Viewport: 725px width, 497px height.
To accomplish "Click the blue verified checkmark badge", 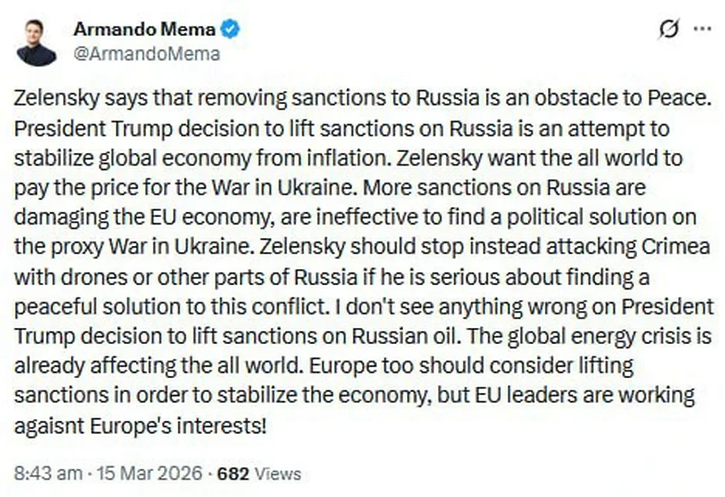I will [x=231, y=29].
